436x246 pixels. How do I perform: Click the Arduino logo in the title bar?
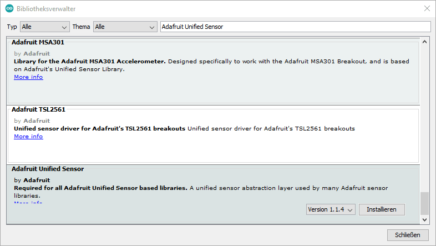pos(9,9)
